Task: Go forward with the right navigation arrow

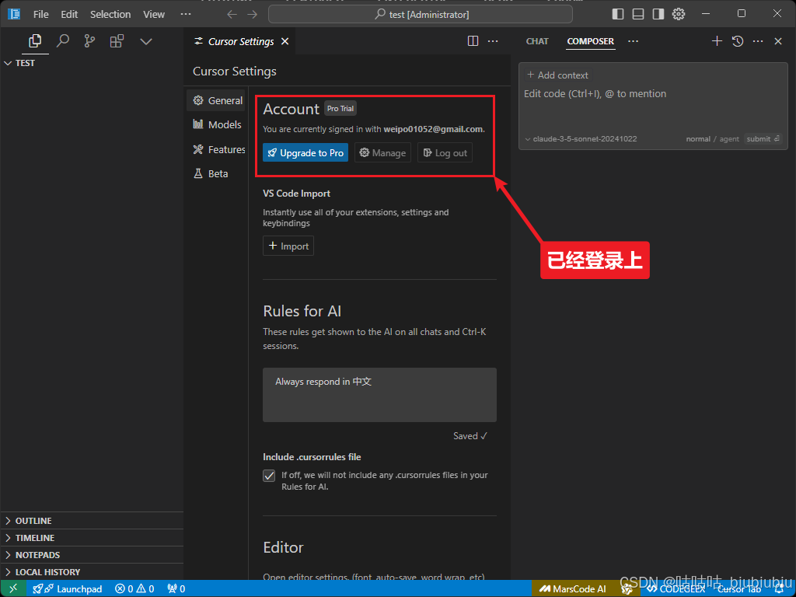Action: (253, 14)
